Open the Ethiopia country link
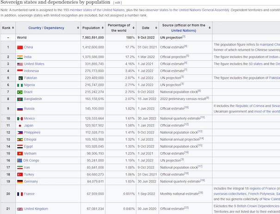The width and height of the screenshot is (280, 214). coord(30,139)
